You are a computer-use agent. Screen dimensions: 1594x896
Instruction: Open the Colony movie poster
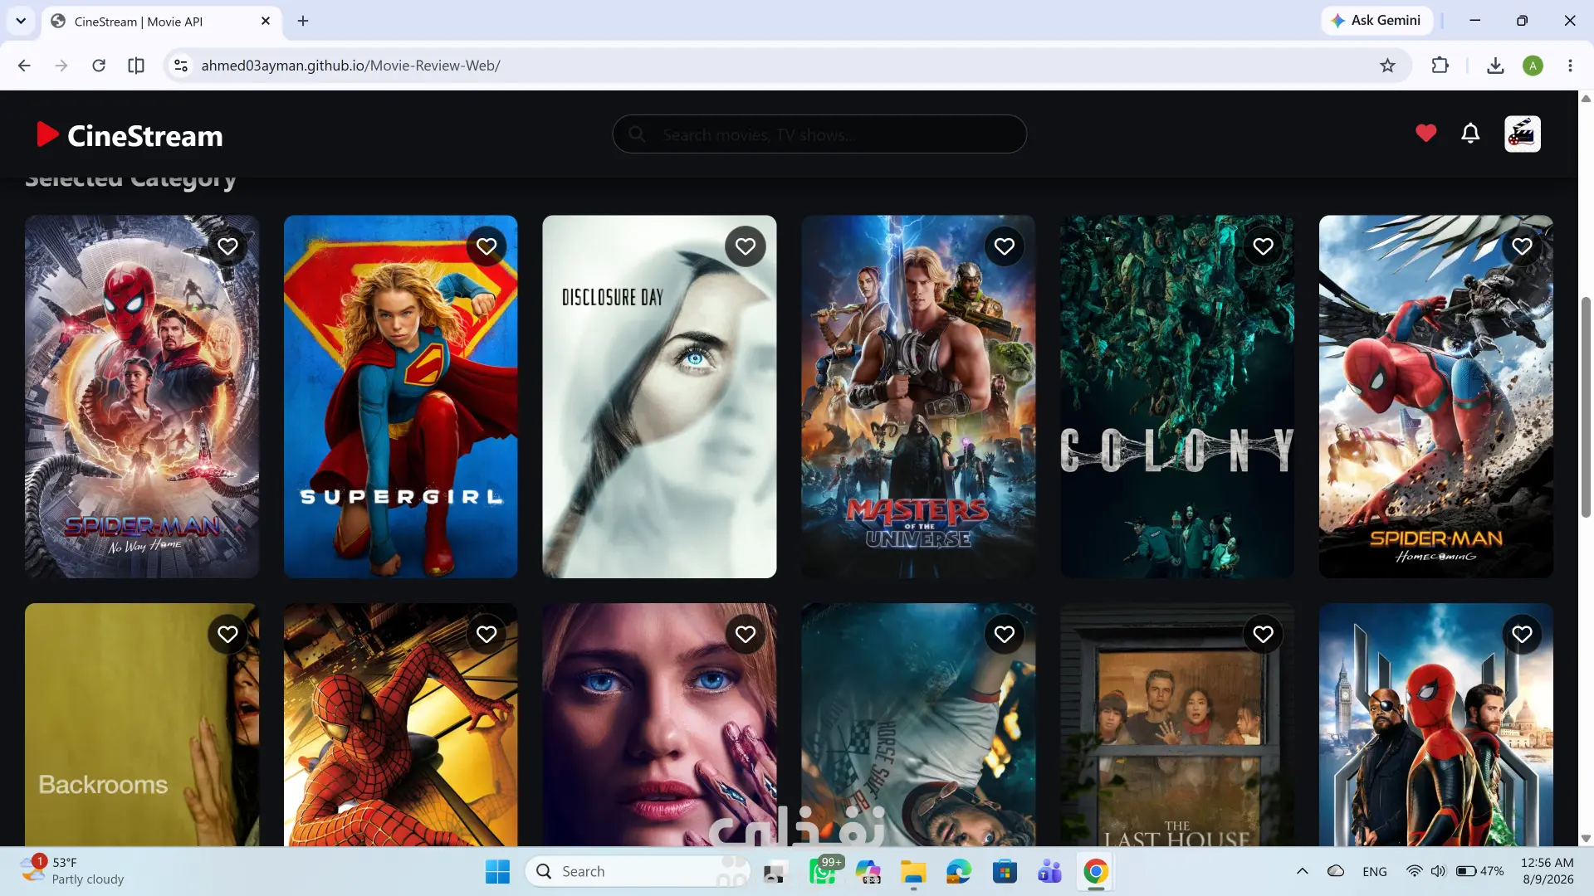[1177, 397]
